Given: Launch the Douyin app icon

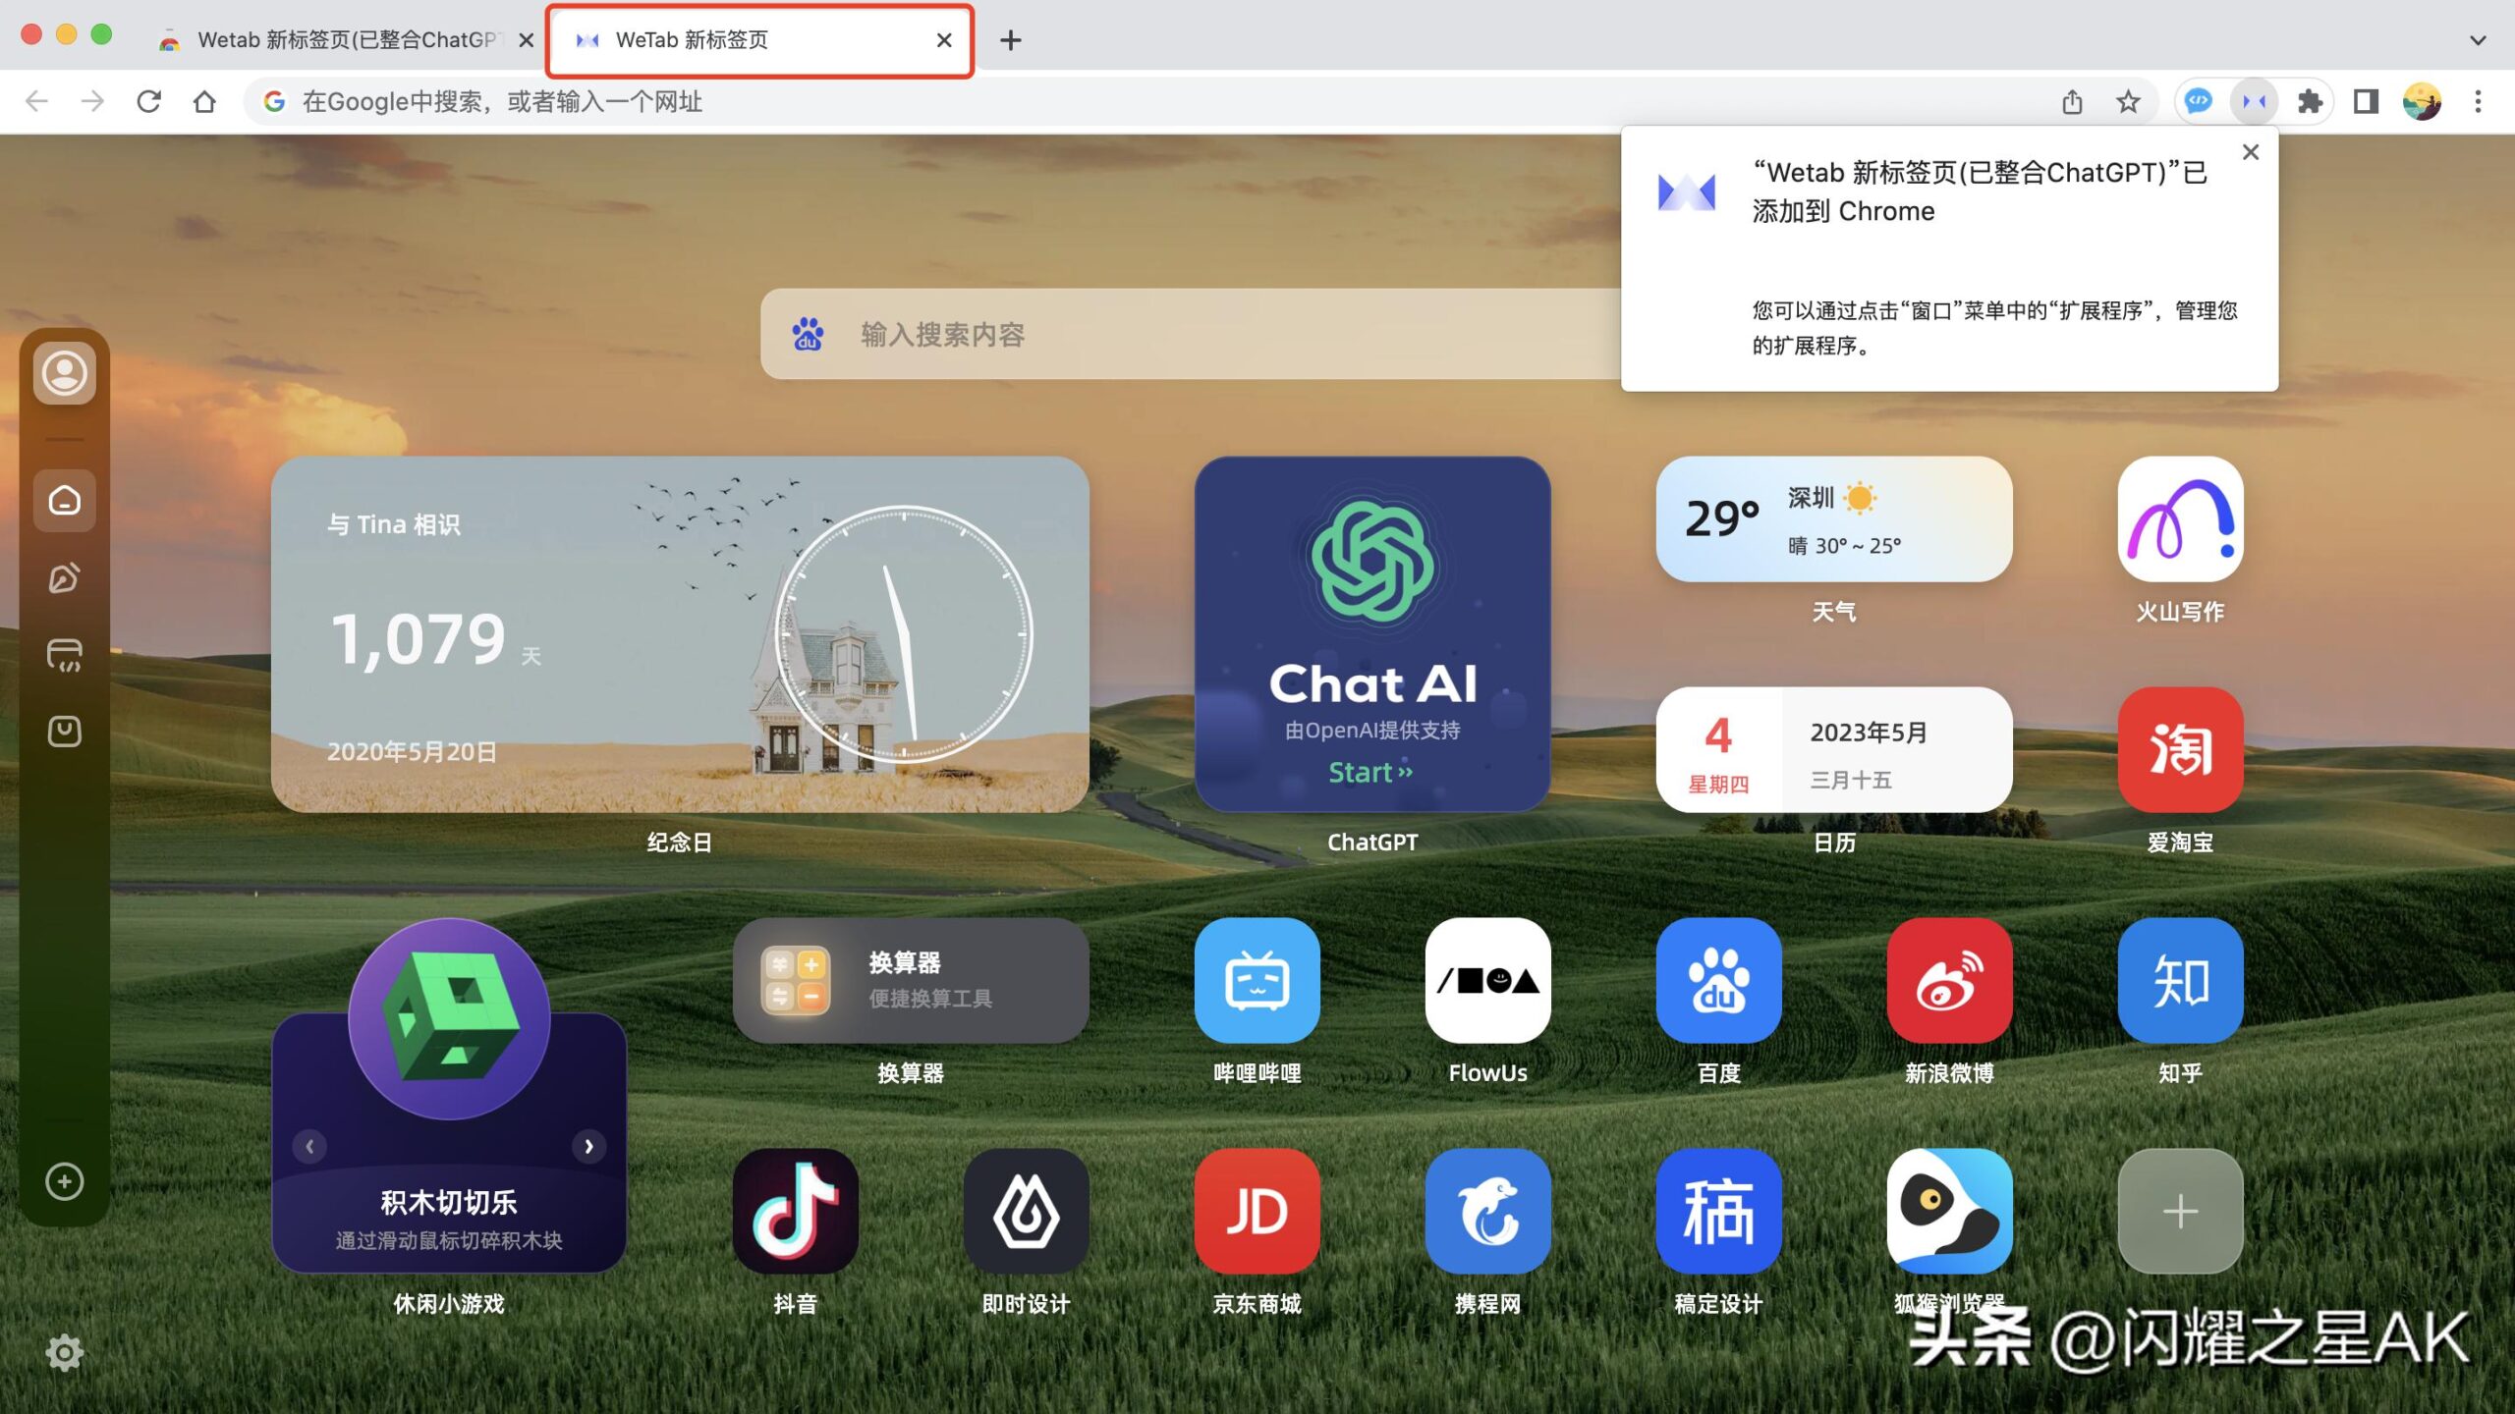Looking at the screenshot, I should [x=795, y=1211].
